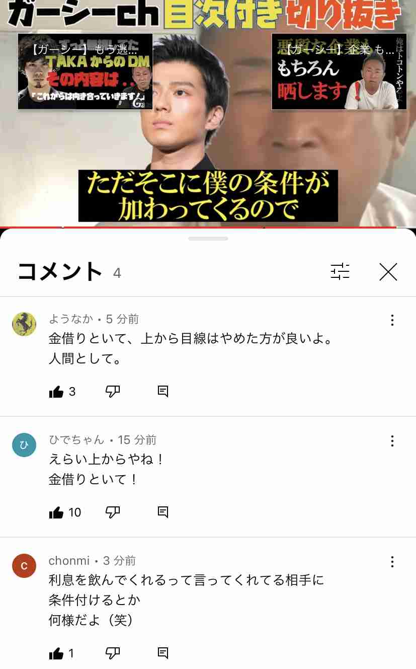Open ひでちゃん's profile avatar
This screenshot has height=669, width=416.
pyautogui.click(x=24, y=445)
